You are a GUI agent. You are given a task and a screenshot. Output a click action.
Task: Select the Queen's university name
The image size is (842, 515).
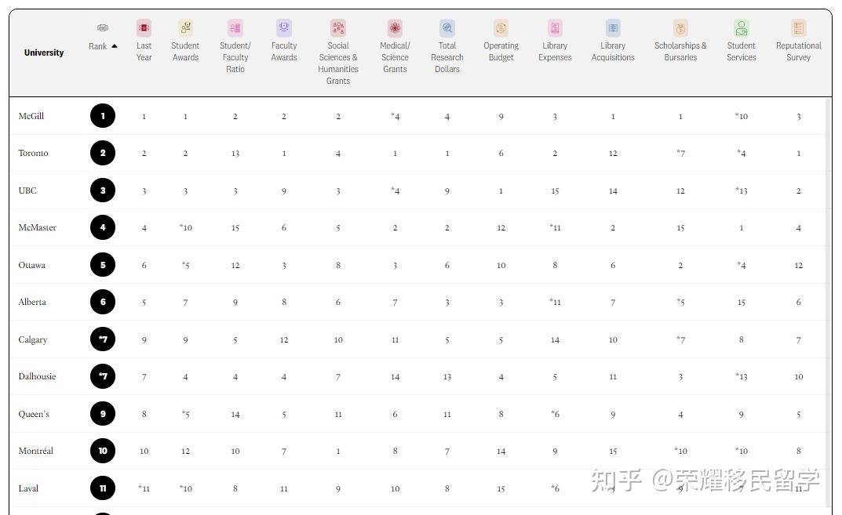coord(34,414)
